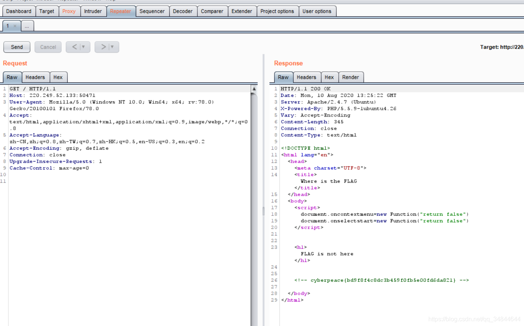
Task: Add a new Repeater tab with ...
Action: (x=27, y=26)
